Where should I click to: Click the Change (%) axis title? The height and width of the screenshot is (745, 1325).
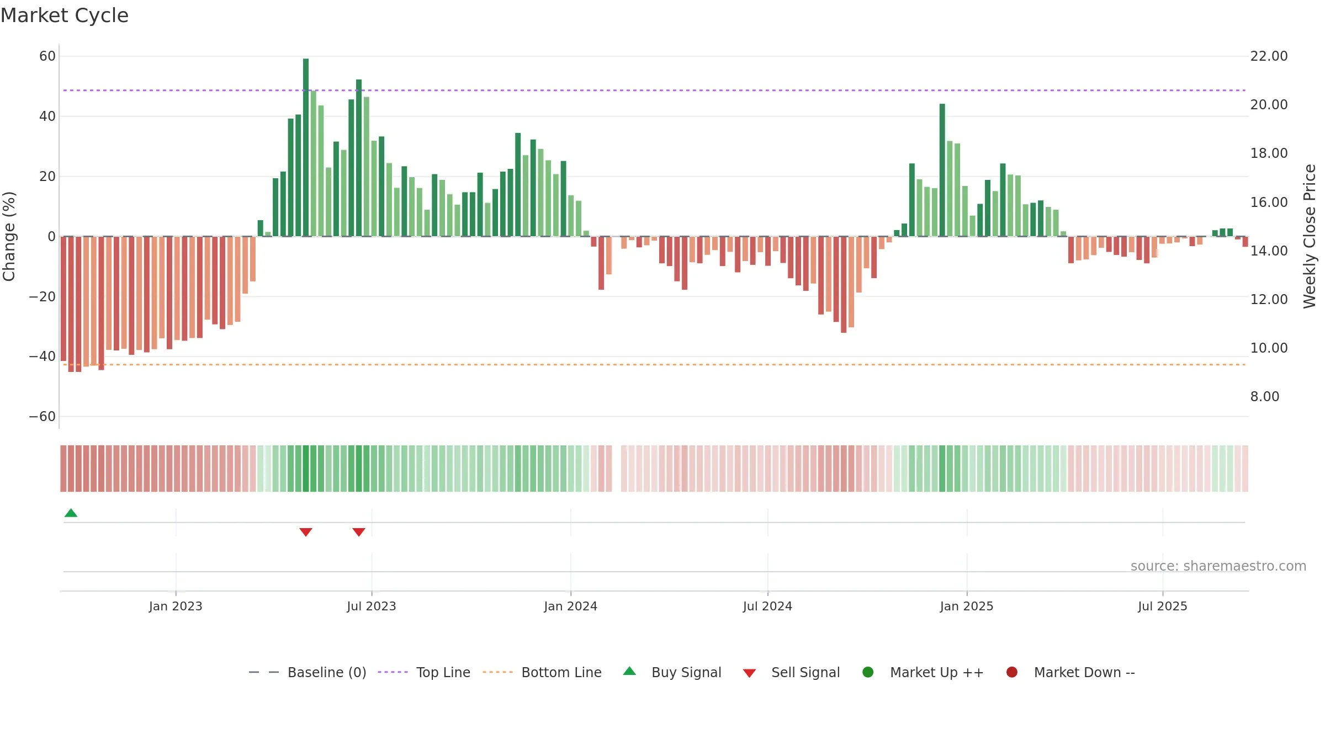(x=9, y=236)
